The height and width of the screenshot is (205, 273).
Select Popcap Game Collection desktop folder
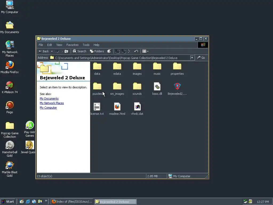tap(10, 130)
